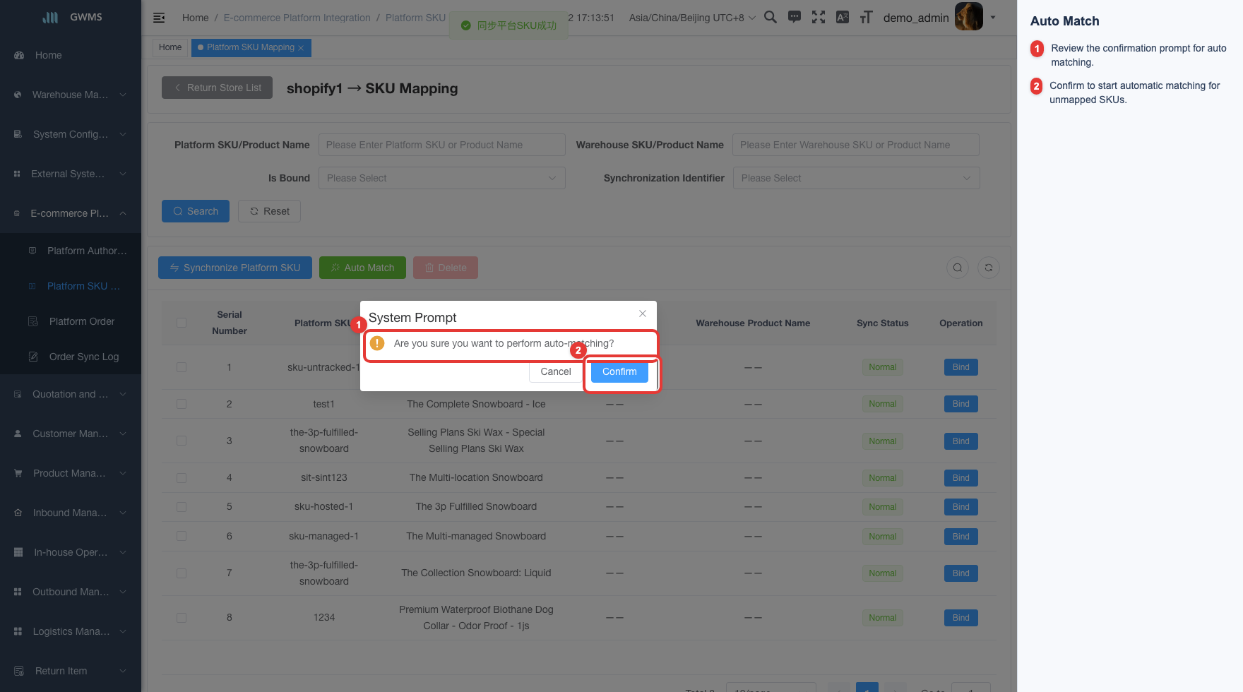This screenshot has width=1243, height=692.
Task: Expand Quotation sidebar menu
Action: pos(71,394)
